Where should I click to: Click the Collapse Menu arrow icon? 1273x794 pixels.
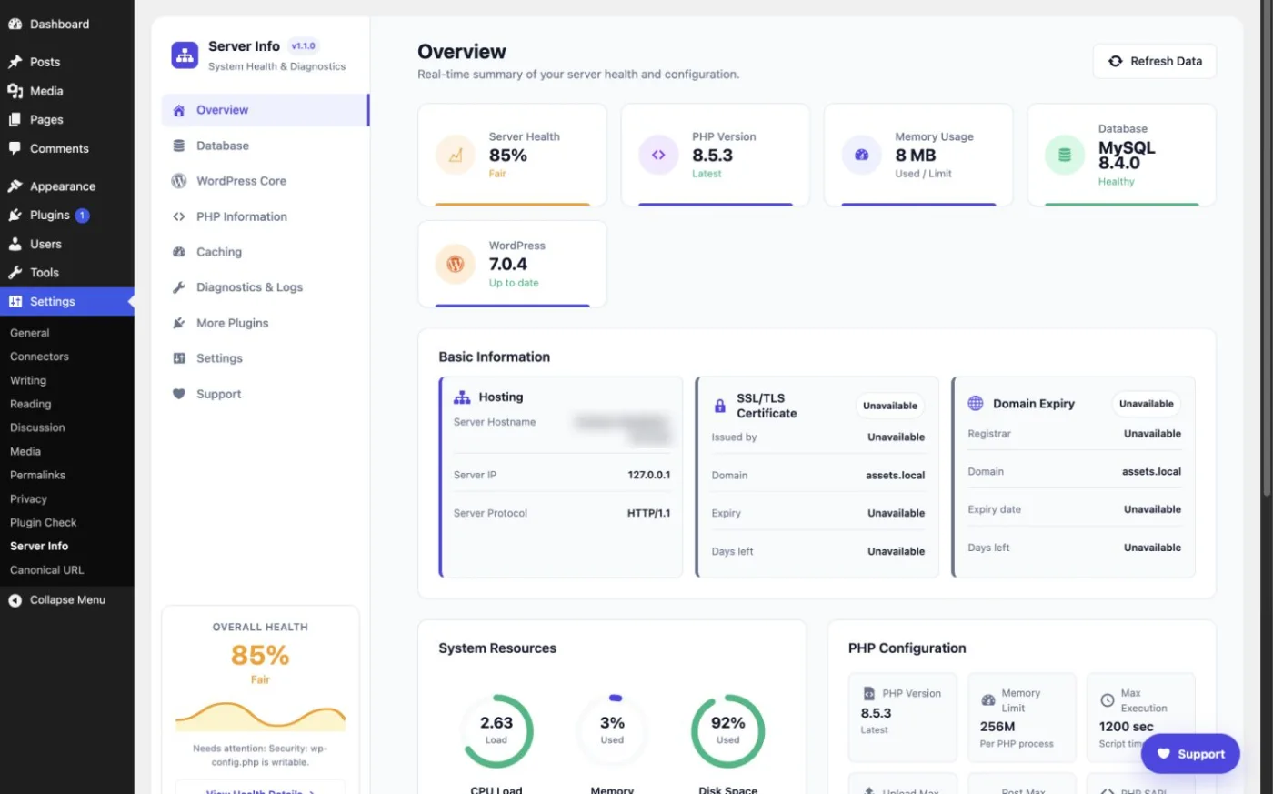click(15, 600)
